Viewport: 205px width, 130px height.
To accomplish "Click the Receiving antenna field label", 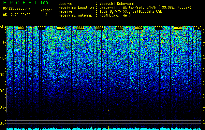I will click(x=75, y=15).
